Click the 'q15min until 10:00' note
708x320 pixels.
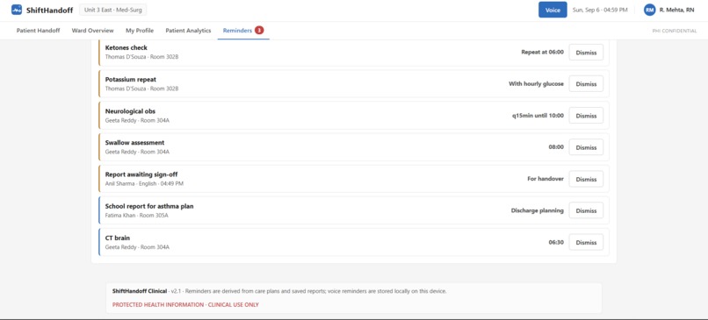[x=538, y=116]
